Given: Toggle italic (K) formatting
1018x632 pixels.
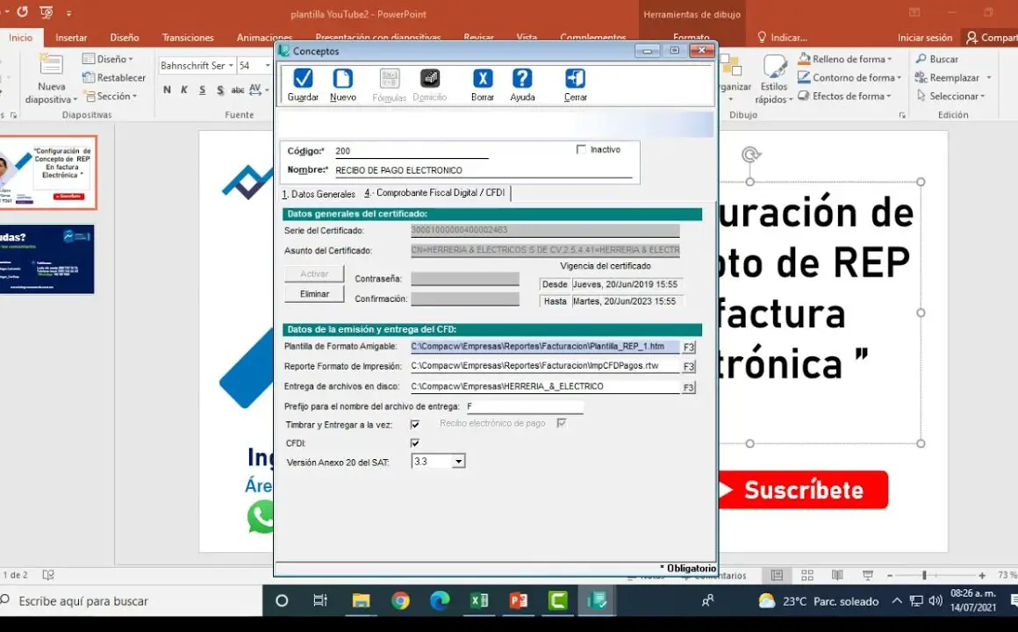Looking at the screenshot, I should pyautogui.click(x=184, y=90).
